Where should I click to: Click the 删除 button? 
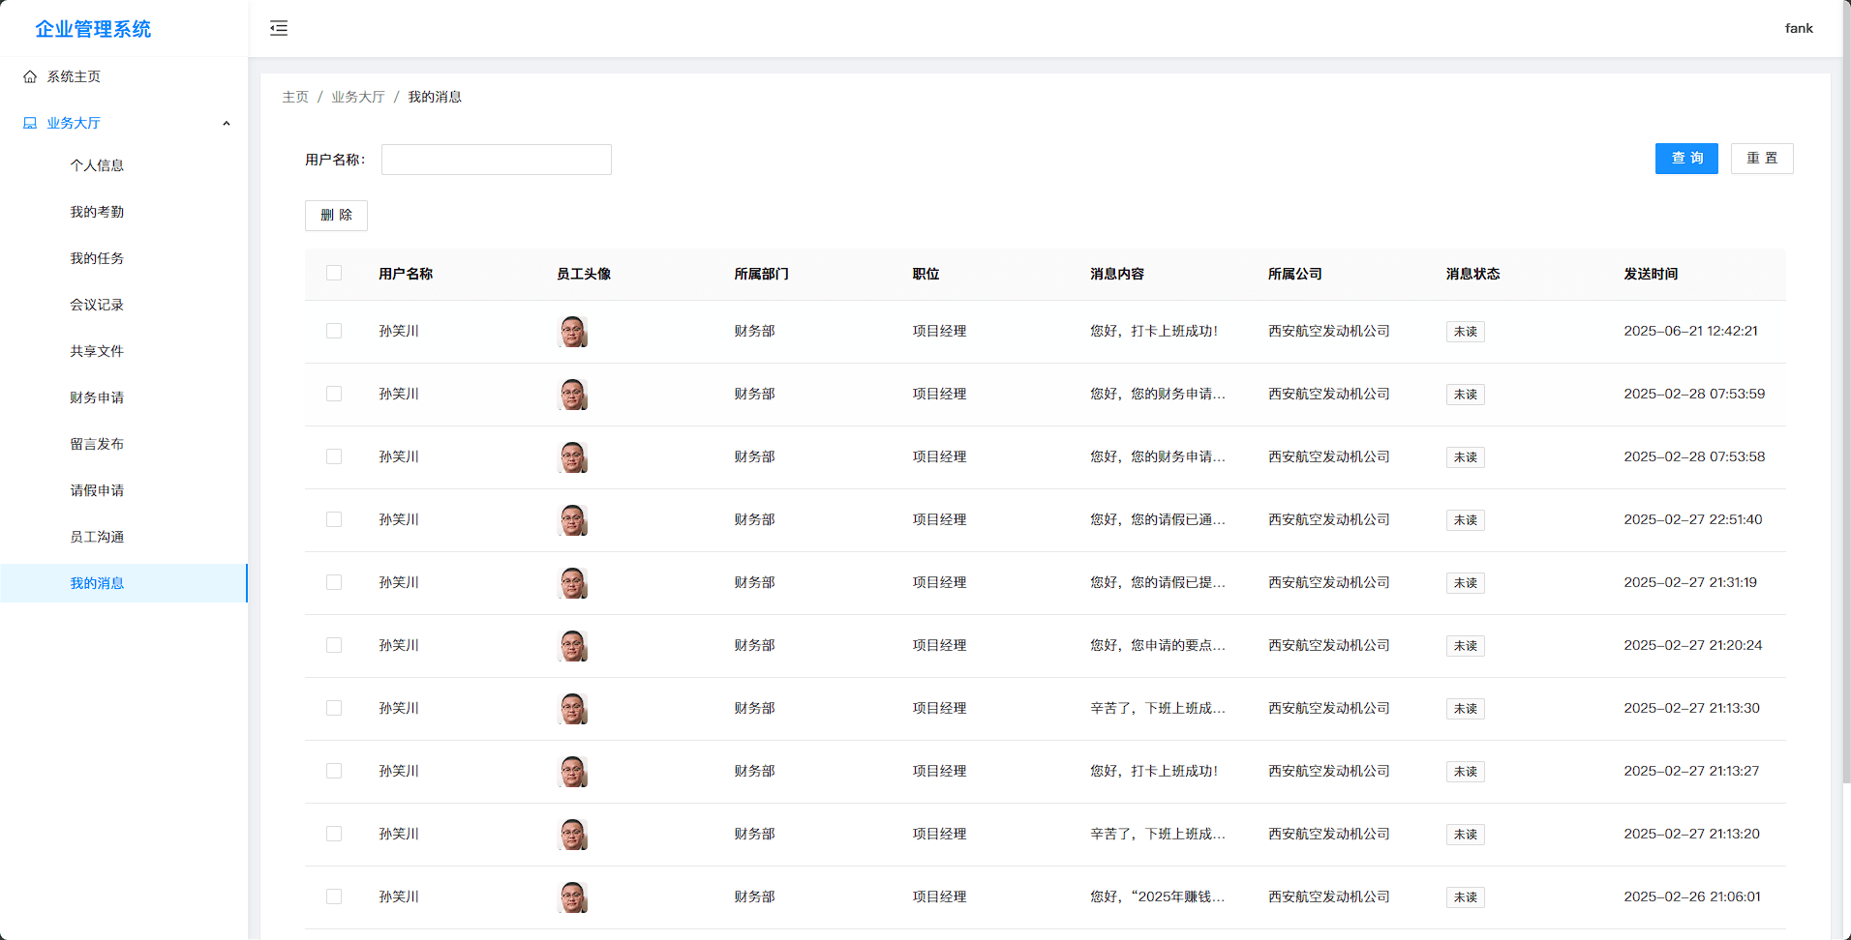[x=336, y=216]
